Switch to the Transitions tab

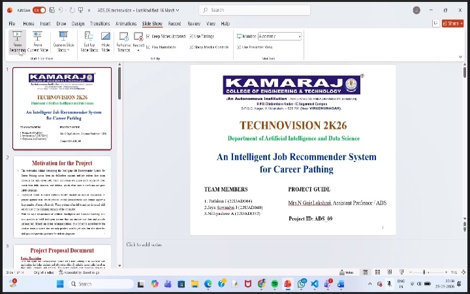click(x=100, y=24)
